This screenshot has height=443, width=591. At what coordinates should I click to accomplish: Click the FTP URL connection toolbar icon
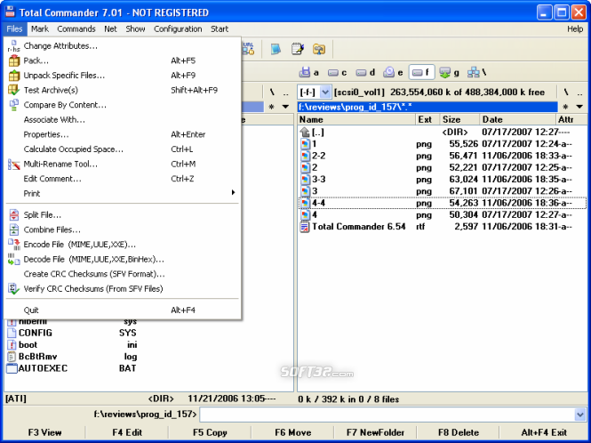tap(248, 49)
